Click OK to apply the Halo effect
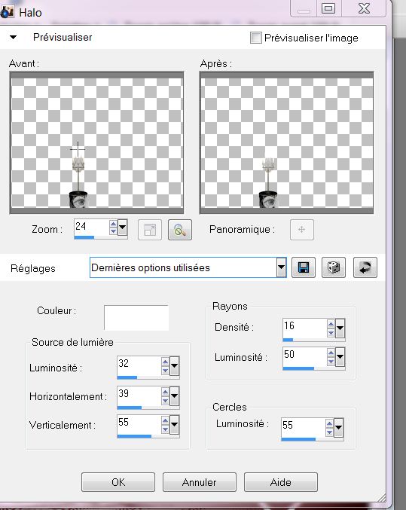This screenshot has width=406, height=510. tap(118, 482)
